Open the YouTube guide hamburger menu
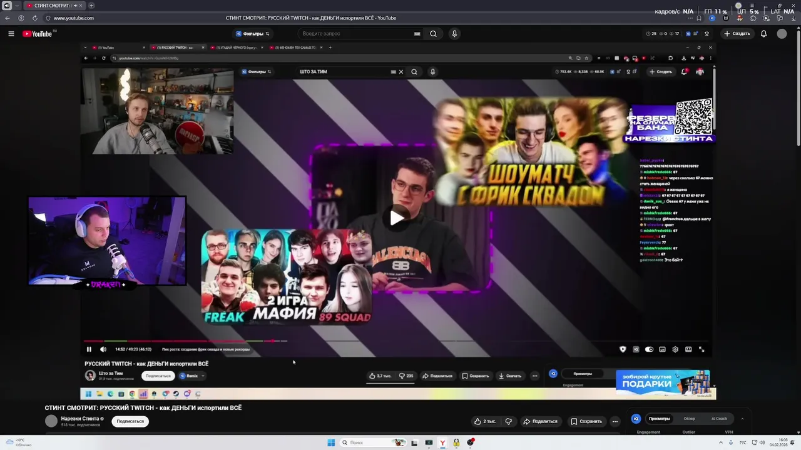This screenshot has height=450, width=801. click(11, 34)
